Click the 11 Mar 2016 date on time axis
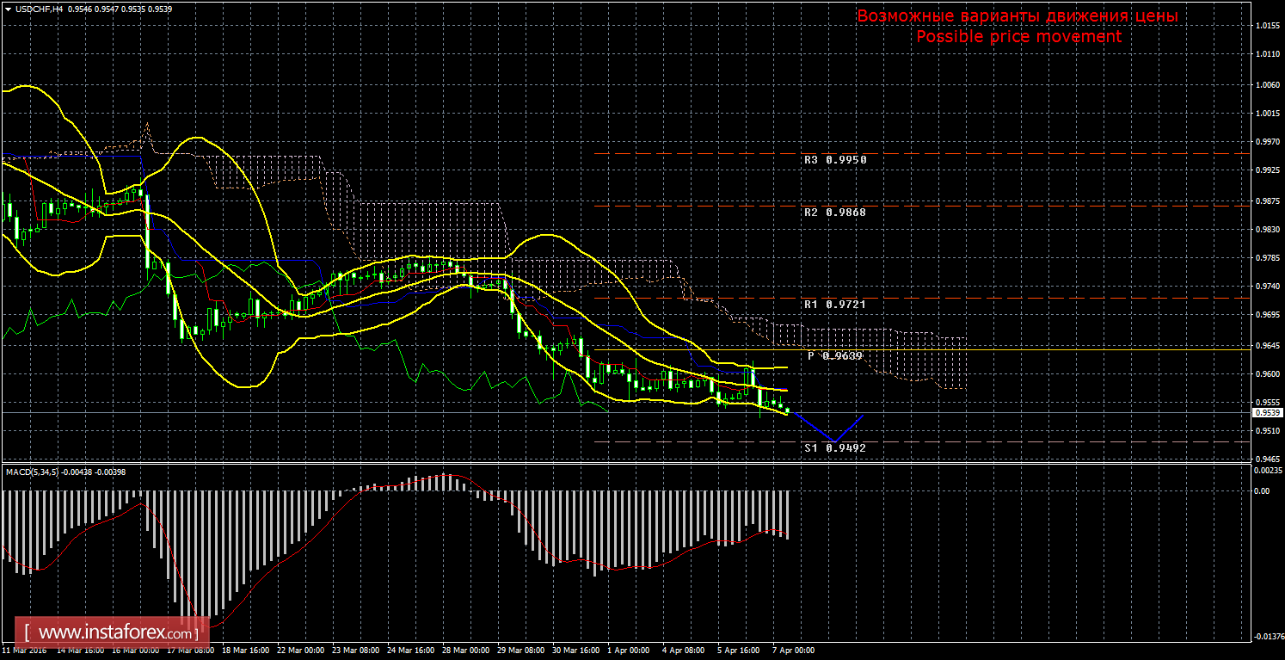The height and width of the screenshot is (660, 1285). click(23, 651)
